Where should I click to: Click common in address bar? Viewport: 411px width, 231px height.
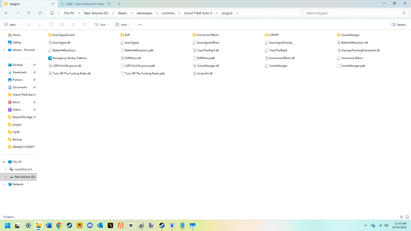168,13
